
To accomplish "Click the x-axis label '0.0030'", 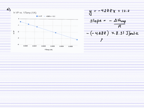I will coord(25,46).
